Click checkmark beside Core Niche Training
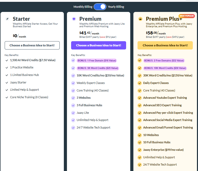The width and height of the screenshot is (198, 171). [x=7, y=97]
